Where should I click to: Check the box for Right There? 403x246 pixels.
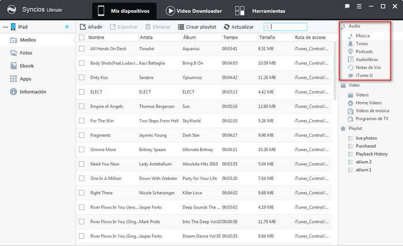point(82,193)
